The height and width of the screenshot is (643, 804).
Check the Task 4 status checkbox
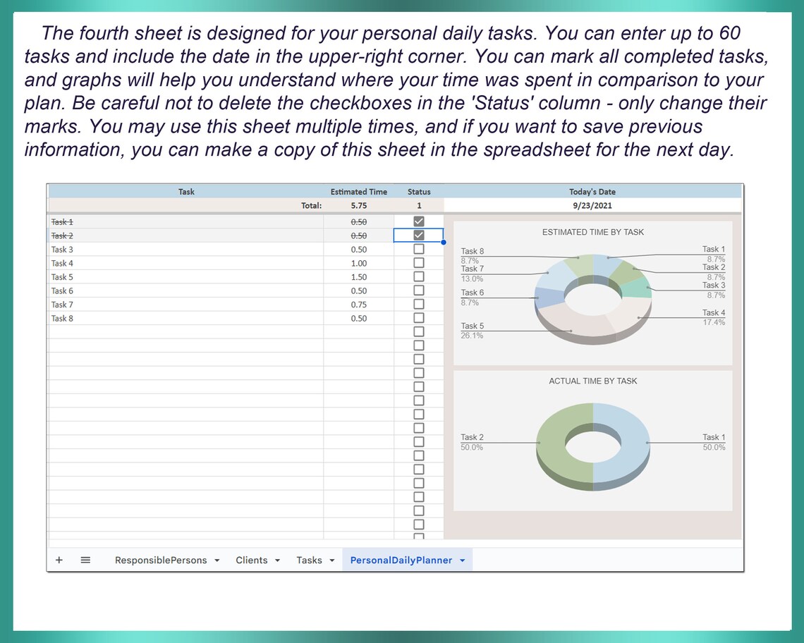pos(419,262)
